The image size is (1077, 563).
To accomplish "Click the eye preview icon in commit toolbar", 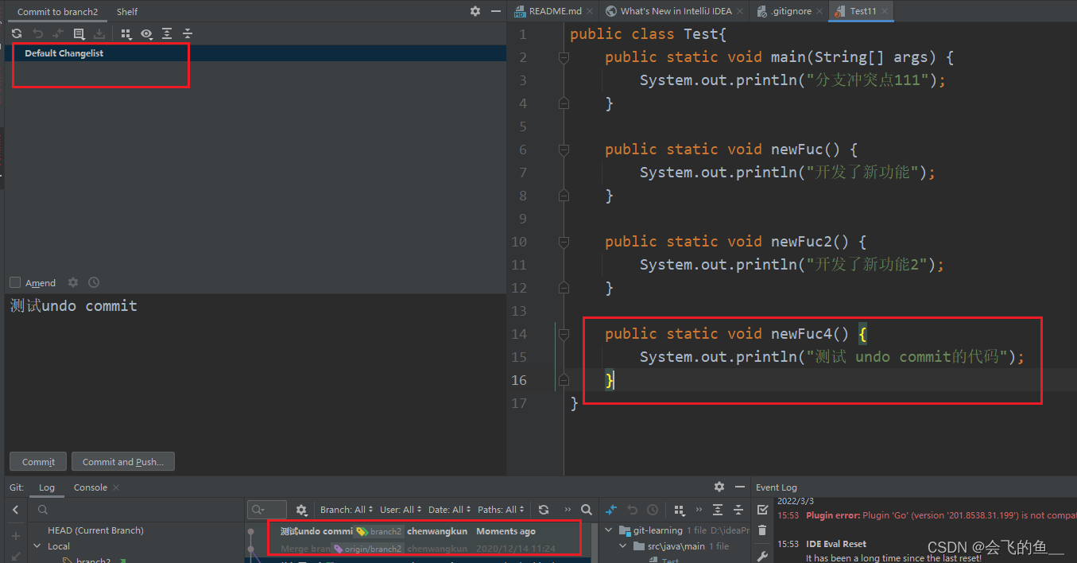I will [146, 33].
